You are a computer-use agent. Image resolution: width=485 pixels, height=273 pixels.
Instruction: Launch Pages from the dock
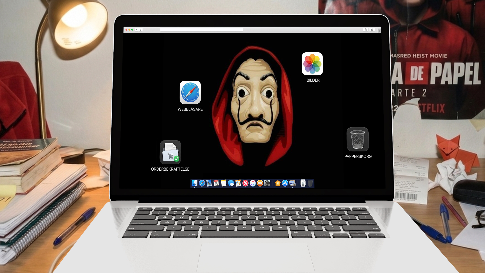pos(238,183)
